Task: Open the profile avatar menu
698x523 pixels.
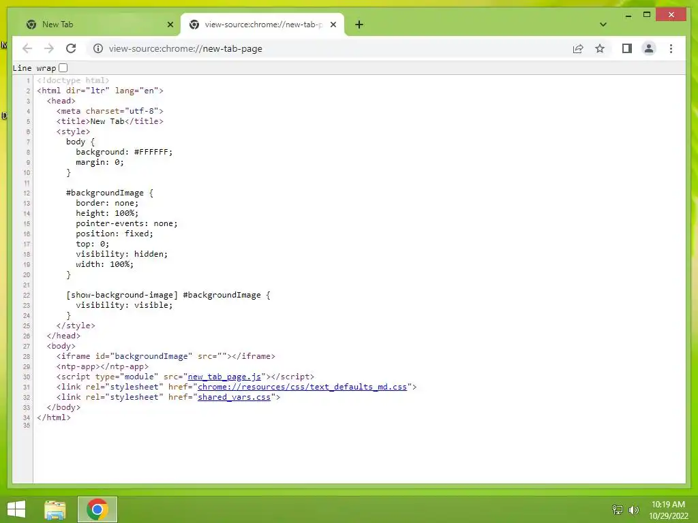Action: point(649,48)
